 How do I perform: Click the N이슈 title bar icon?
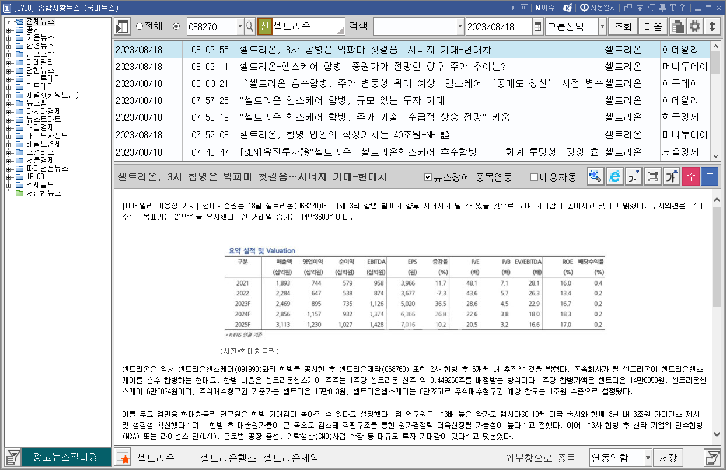click(544, 8)
